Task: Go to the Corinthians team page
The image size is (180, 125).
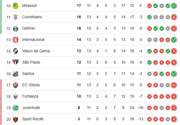Action: 32,17
